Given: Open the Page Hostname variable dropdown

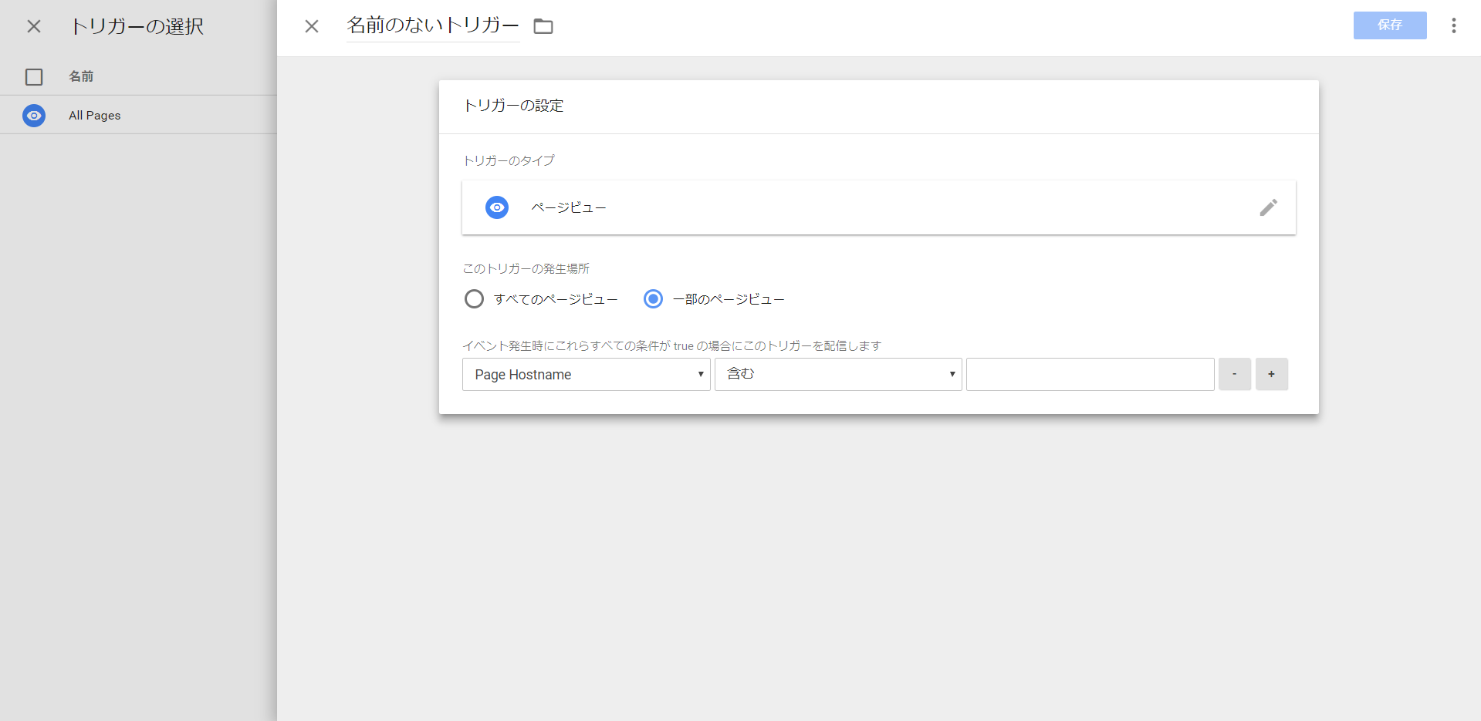Looking at the screenshot, I should click(586, 374).
